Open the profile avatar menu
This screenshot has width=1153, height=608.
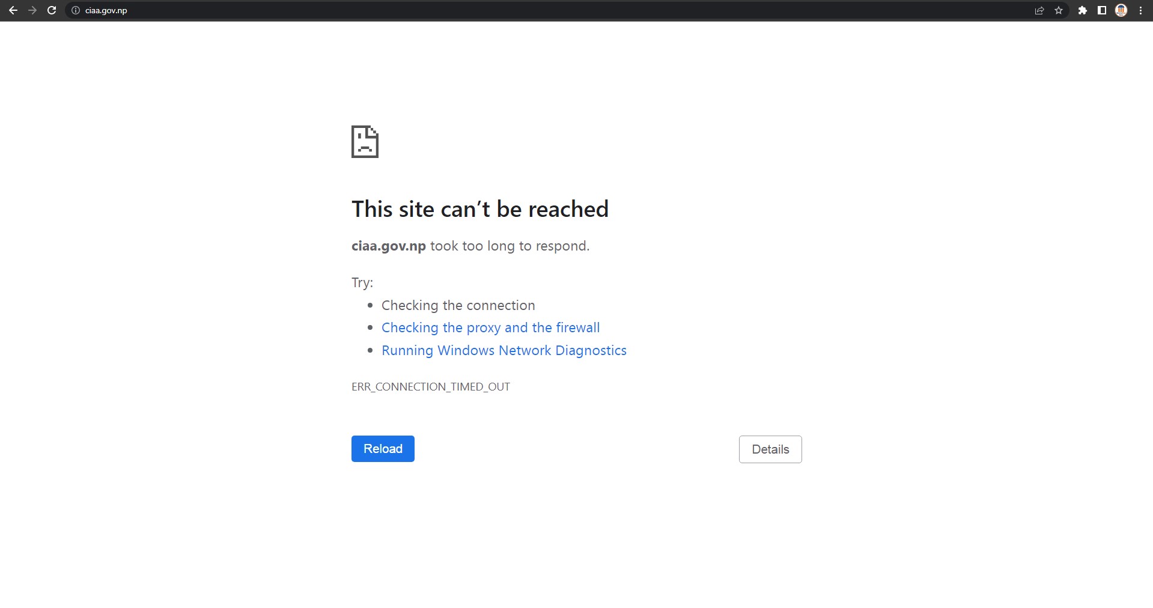tap(1121, 10)
